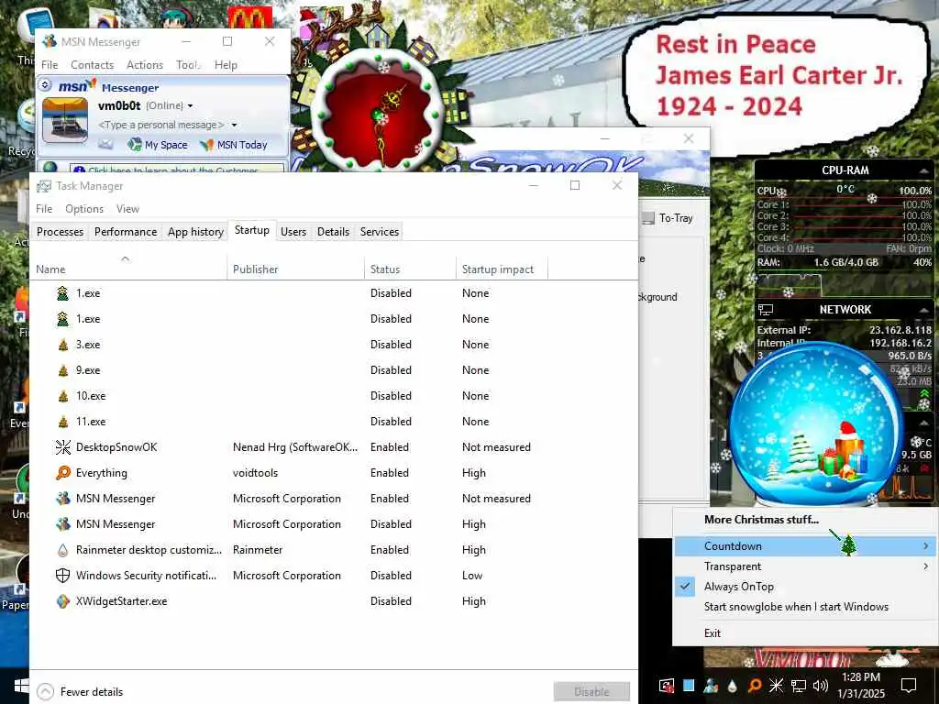Click the XWidgetStarter.exe icon in Startup list
This screenshot has height=704, width=939.
[63, 601]
